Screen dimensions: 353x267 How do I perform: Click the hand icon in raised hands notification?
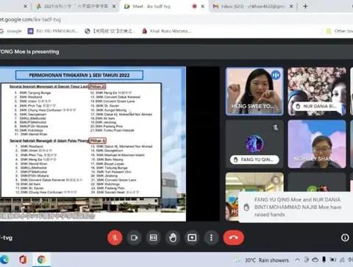246,207
